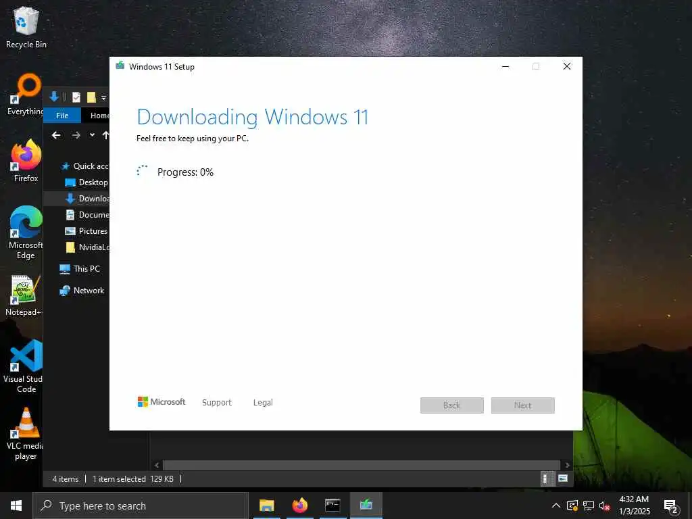692x519 pixels.
Task: Launch the VLC media player desktop shortcut
Action: pos(25,433)
